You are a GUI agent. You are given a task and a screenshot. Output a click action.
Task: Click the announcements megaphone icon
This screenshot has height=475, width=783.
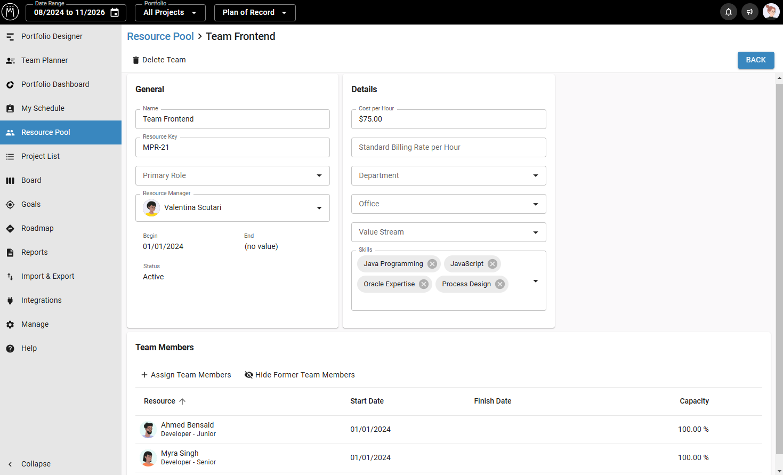click(x=750, y=12)
